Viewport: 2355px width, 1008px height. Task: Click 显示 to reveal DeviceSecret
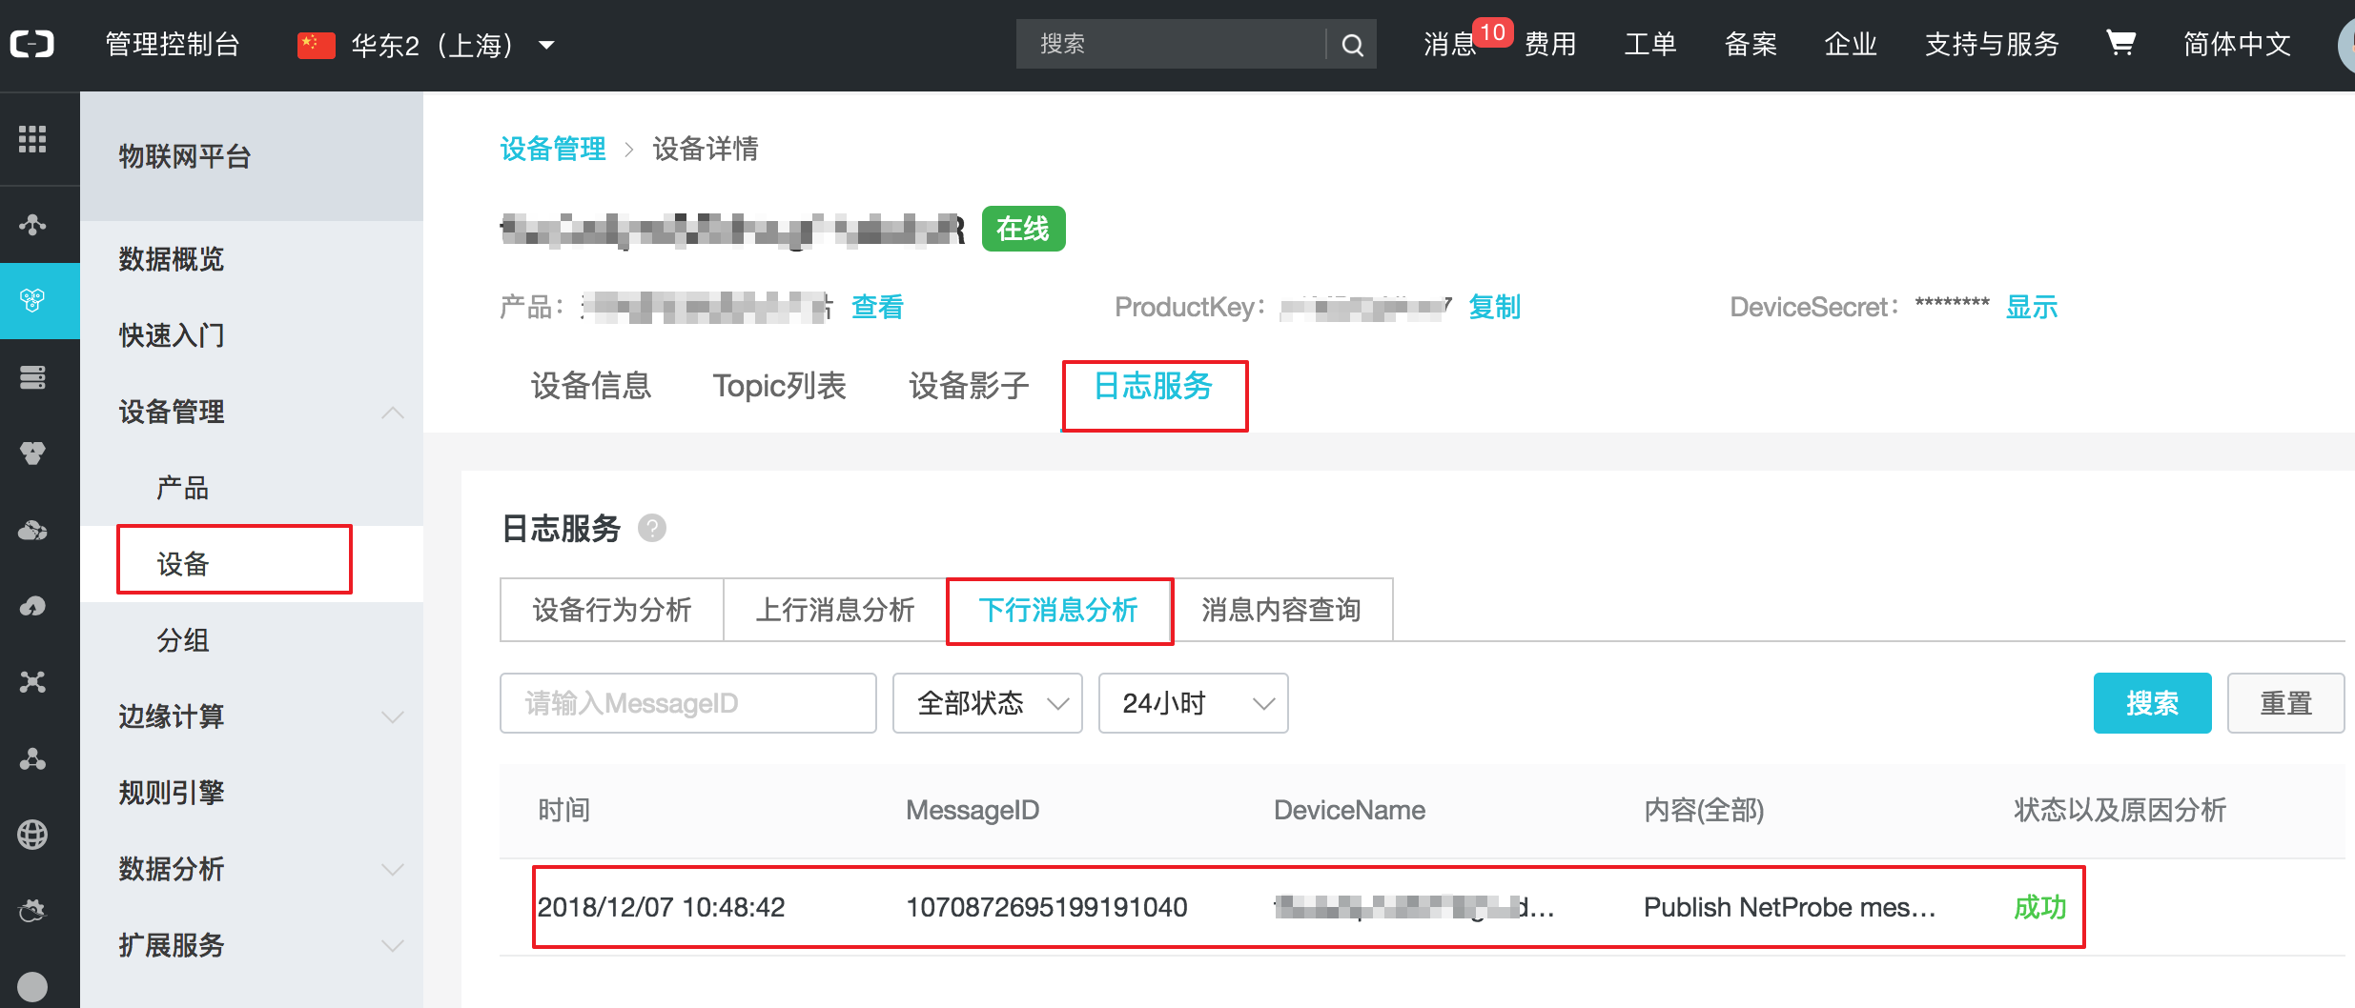pyautogui.click(x=2032, y=307)
